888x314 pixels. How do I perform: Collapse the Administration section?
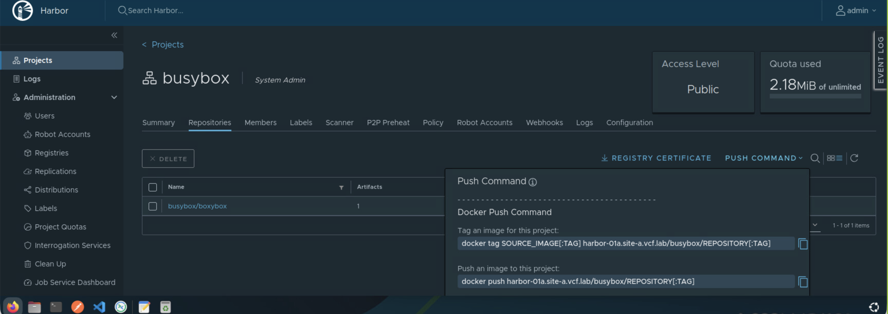click(x=114, y=97)
